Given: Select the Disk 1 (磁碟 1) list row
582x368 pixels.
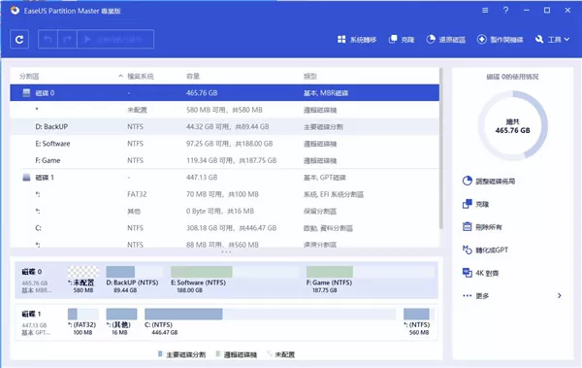Looking at the screenshot, I should (225, 178).
